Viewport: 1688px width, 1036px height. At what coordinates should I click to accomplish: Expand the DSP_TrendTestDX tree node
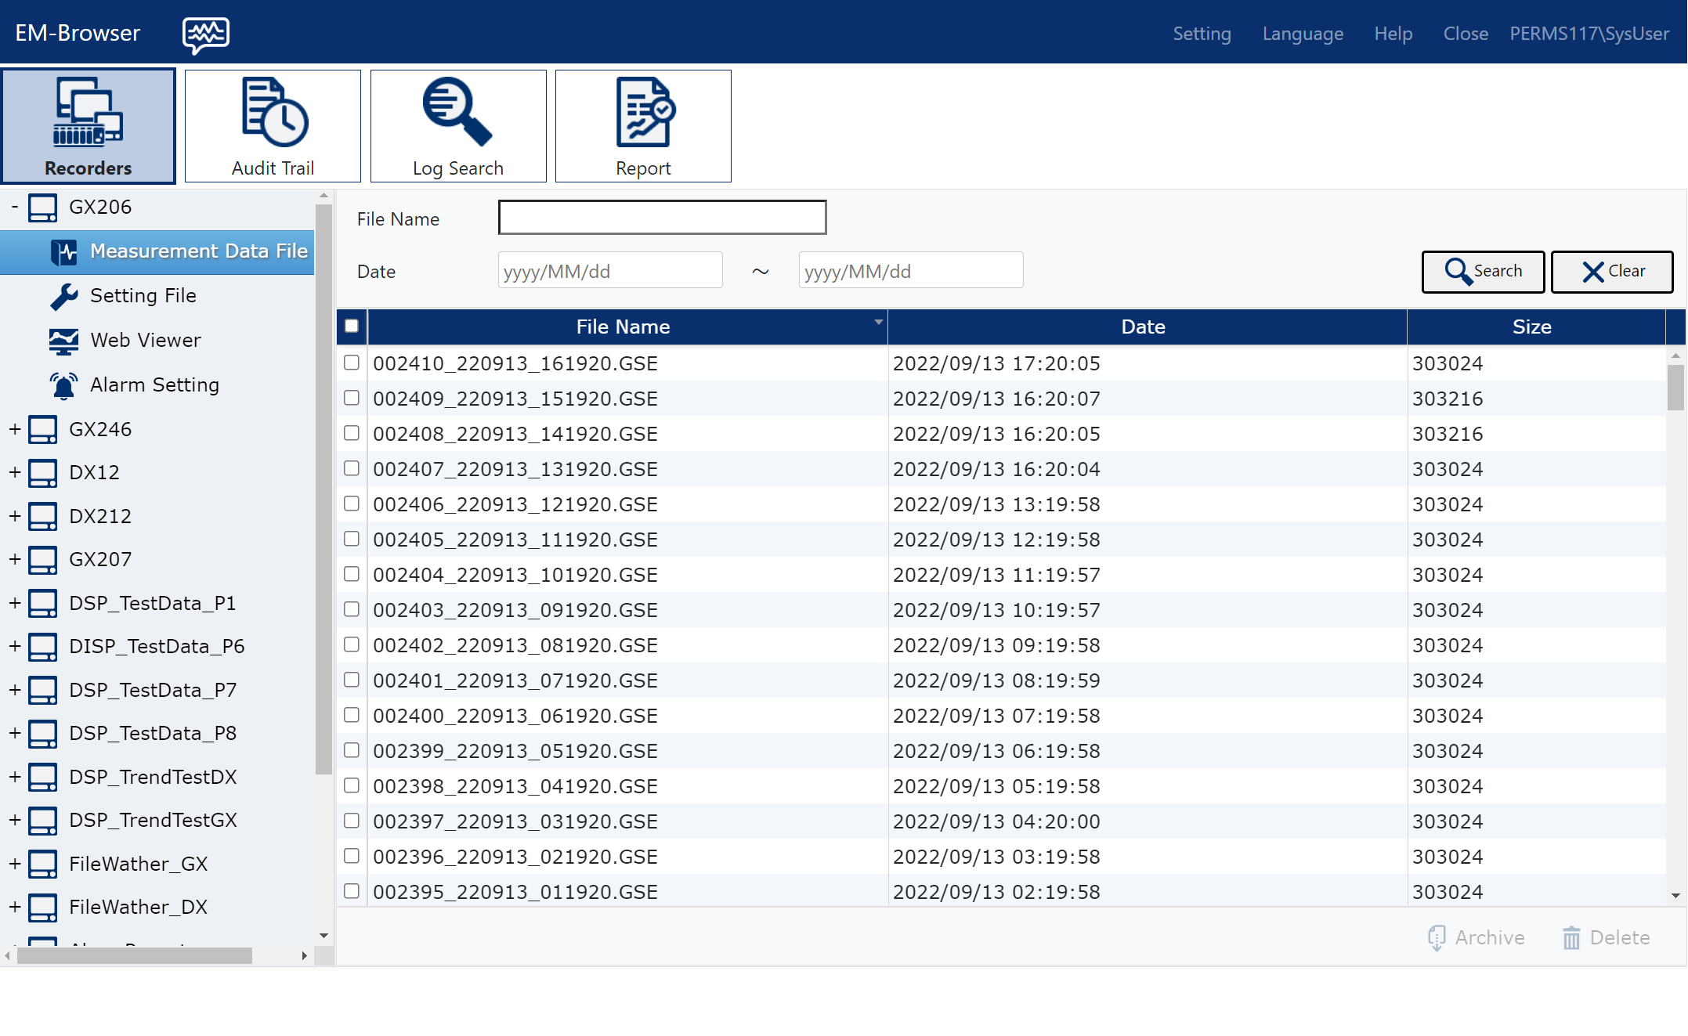(x=14, y=777)
